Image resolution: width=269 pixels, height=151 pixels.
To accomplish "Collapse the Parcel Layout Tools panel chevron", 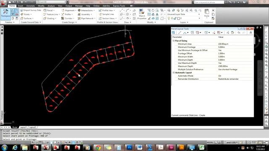I will pyautogui.click(x=251, y=33).
